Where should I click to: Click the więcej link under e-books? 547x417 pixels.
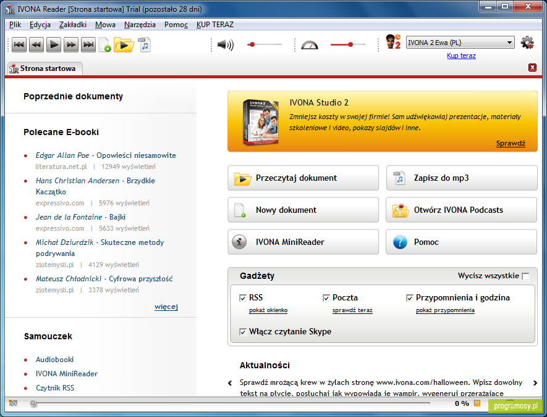(x=166, y=307)
